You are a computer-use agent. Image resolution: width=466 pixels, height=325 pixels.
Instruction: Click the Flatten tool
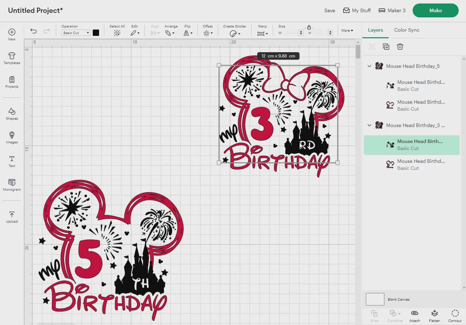coord(435,316)
